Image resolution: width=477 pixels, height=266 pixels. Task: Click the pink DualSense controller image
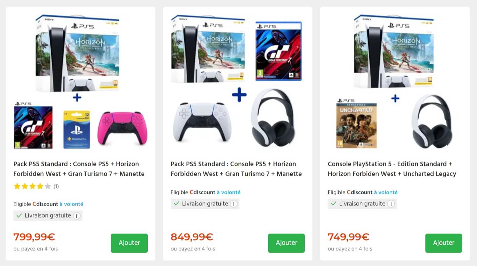click(x=123, y=129)
